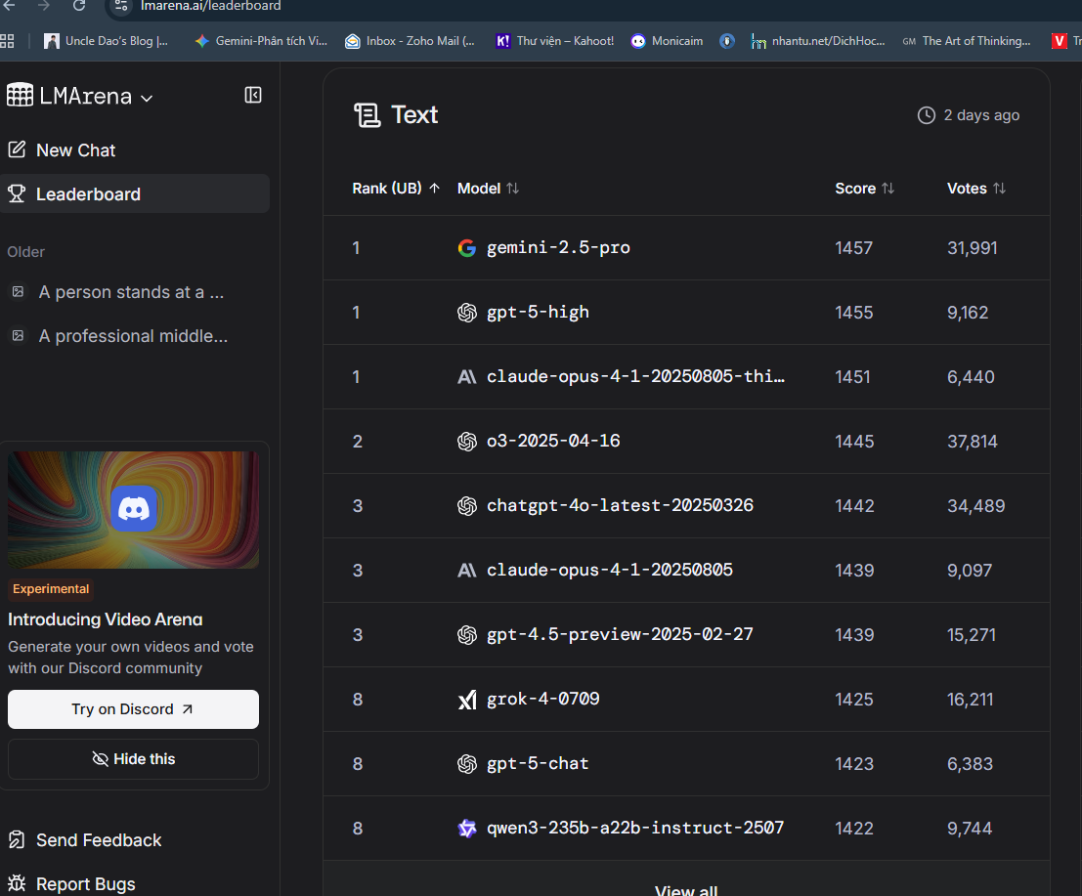Select the claude-opus-4-1-20250805-thi… model name
This screenshot has height=896, width=1082.
click(635, 376)
